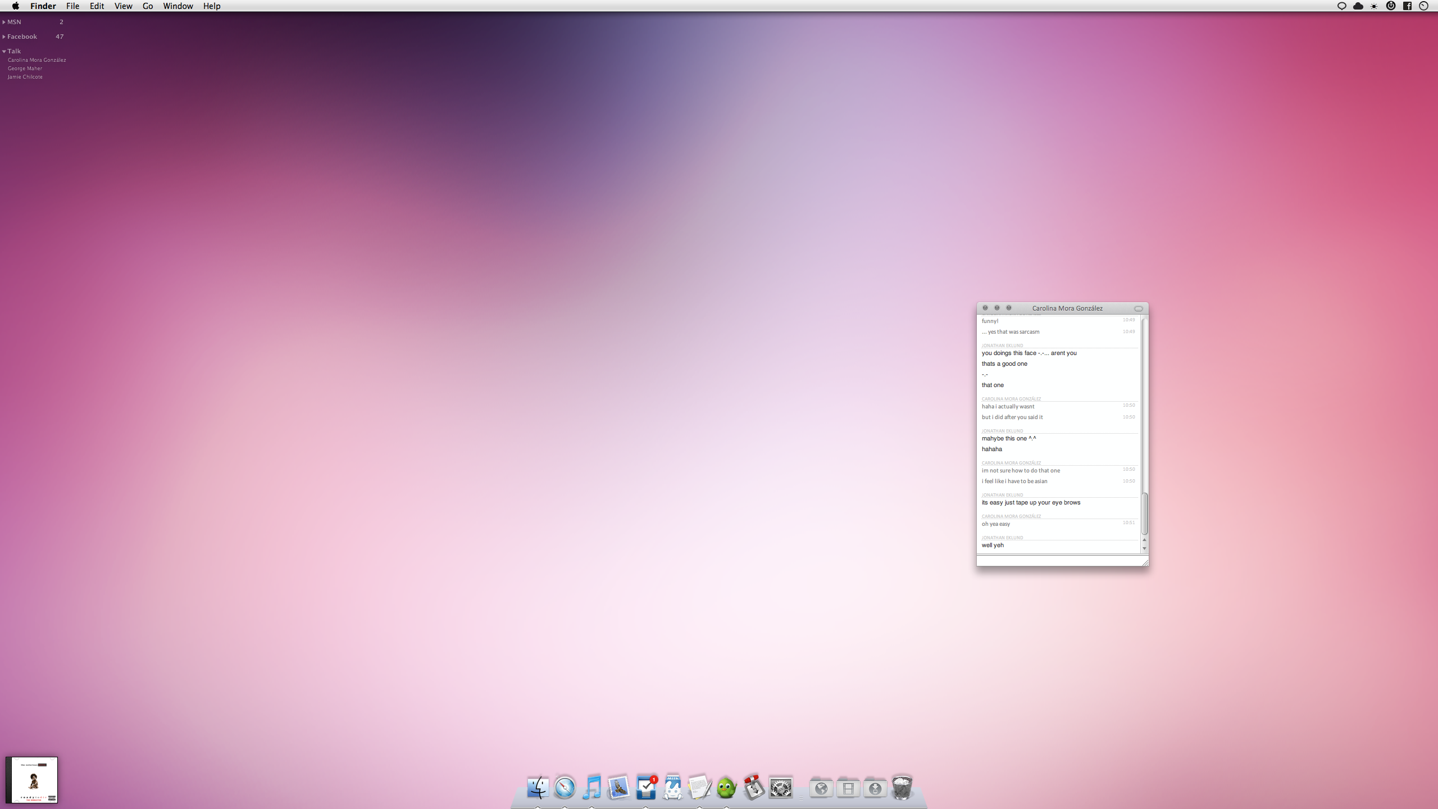Open the Movies film folder stack
This screenshot has width=1438, height=809.
[848, 788]
